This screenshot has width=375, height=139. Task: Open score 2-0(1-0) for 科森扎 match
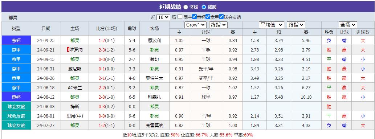(107, 97)
